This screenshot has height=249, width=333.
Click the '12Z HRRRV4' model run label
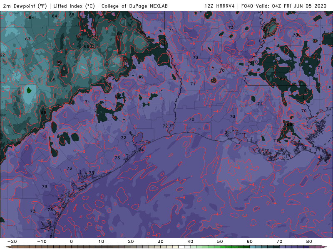pyautogui.click(x=220, y=6)
